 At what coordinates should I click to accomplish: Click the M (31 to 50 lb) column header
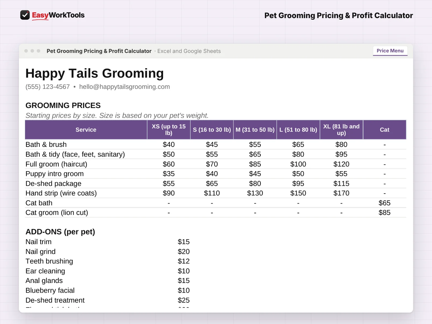pyautogui.click(x=255, y=130)
